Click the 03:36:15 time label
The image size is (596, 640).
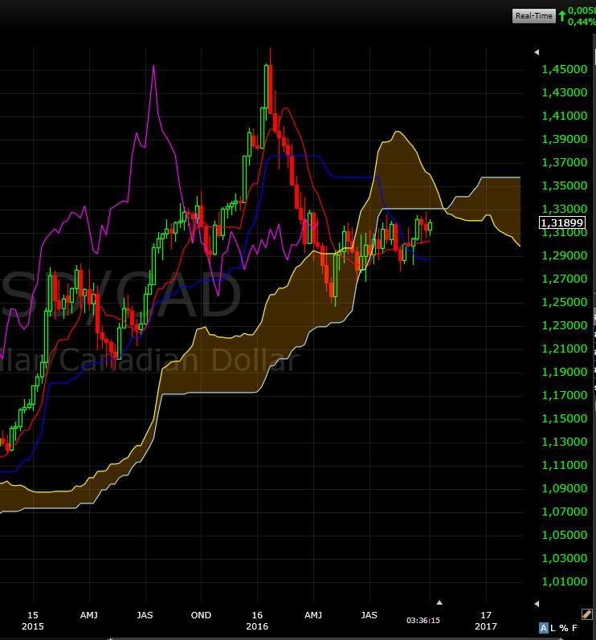423,621
